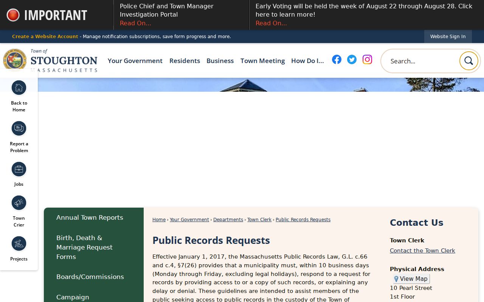Viewport: 484px width, 302px height.
Task: Click the Back to Home icon
Action: point(19,88)
